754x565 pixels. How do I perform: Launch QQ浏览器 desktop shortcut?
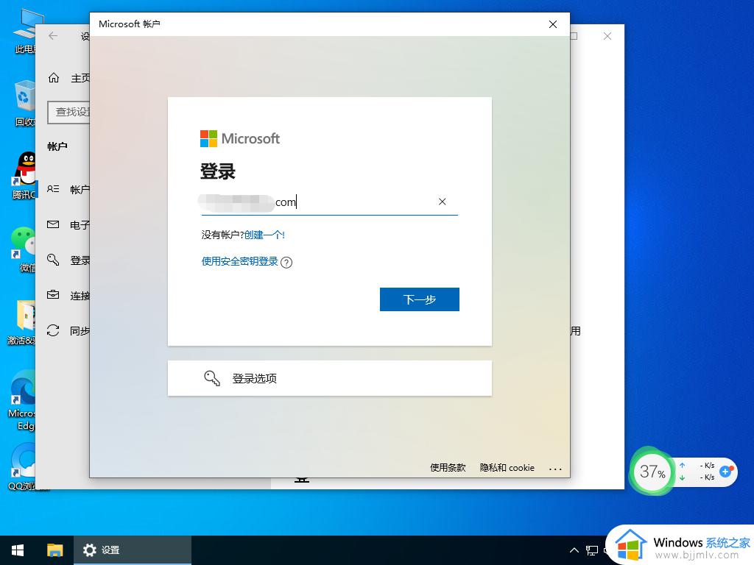22,466
